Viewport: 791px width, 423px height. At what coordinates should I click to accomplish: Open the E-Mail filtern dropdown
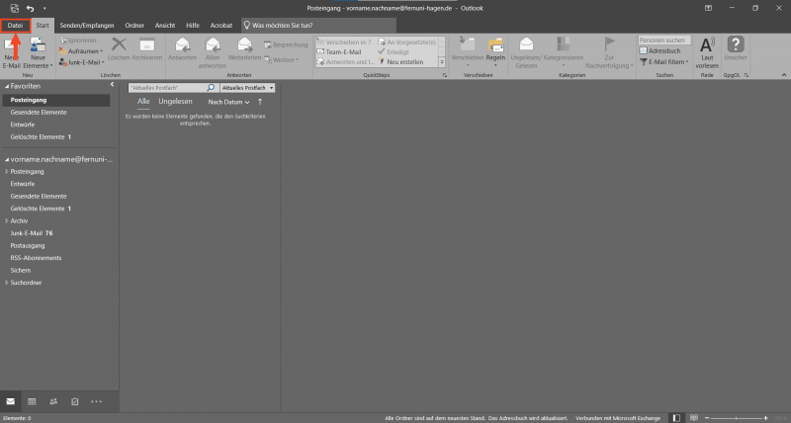(x=663, y=62)
